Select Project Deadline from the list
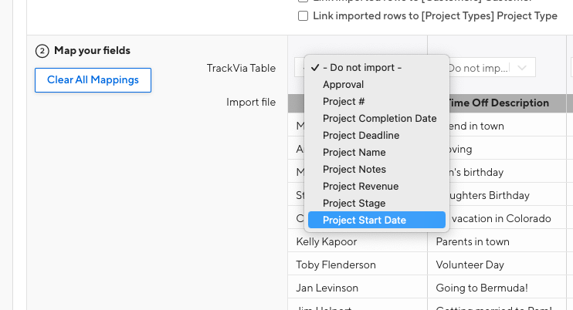573x310 pixels. click(x=361, y=136)
